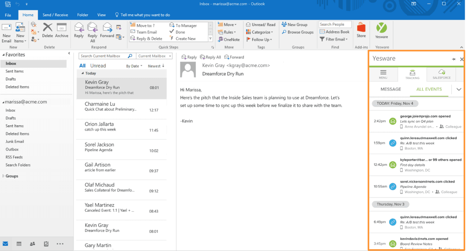
Task: Open the Current Mailbox scope dropdown
Action: 154,56
